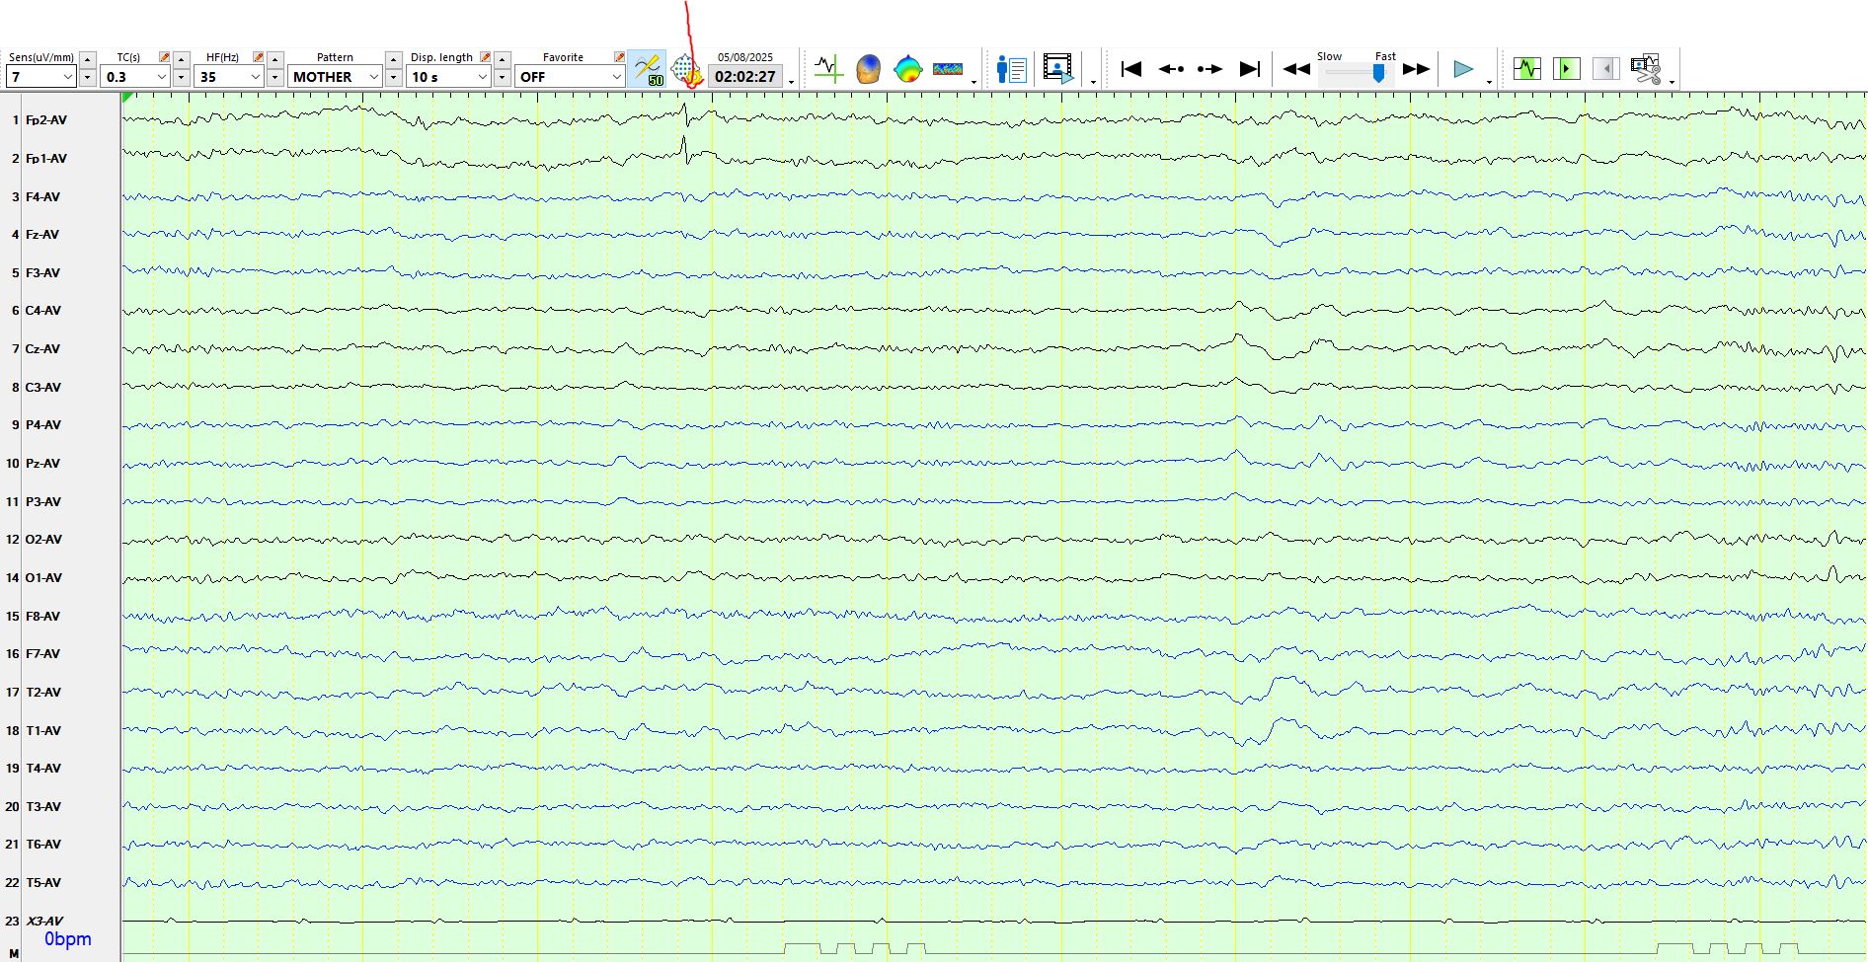Screen dimensions: 1868x962
Task: Edit Disp. length preset with pencil icon
Action: click(486, 57)
